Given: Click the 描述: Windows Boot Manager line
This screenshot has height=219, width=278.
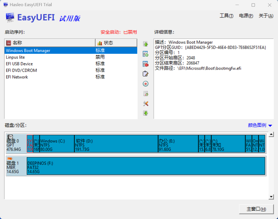Looking at the screenshot, I should [x=184, y=42].
